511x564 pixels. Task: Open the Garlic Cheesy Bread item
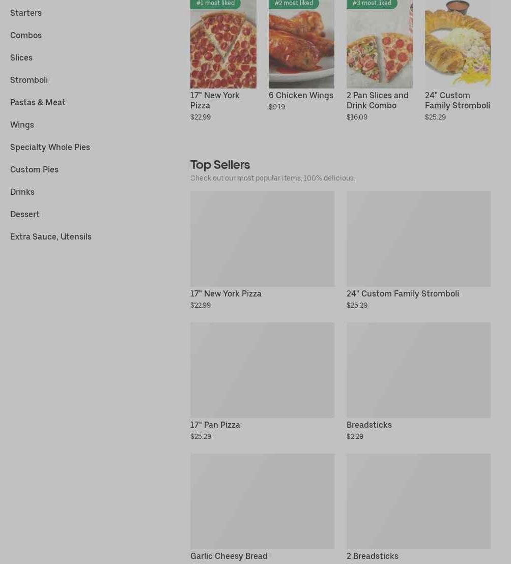(262, 508)
